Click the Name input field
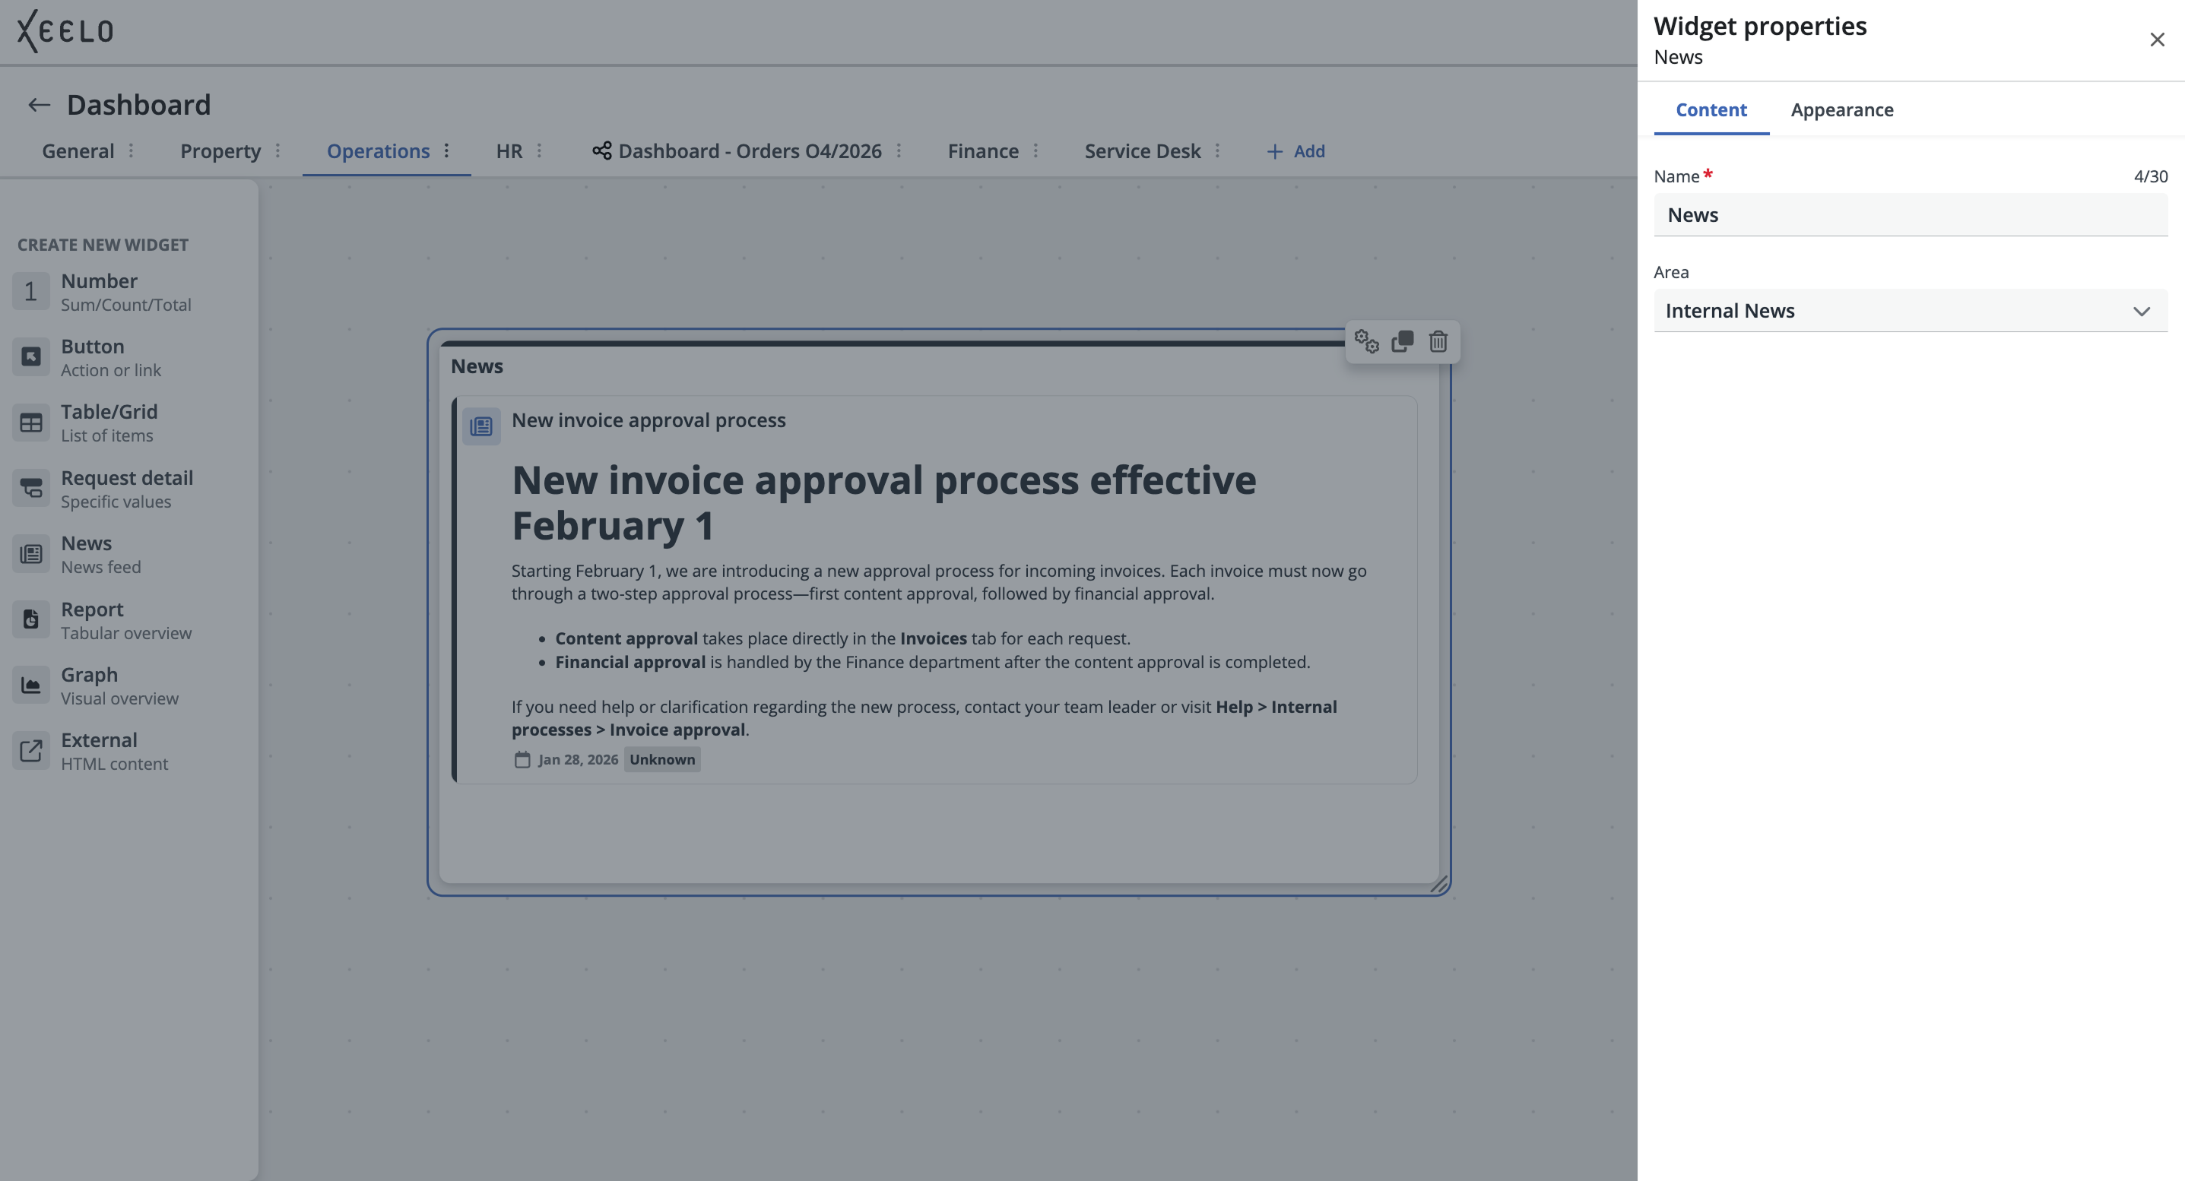Viewport: 2185px width, 1181px height. point(1911,214)
